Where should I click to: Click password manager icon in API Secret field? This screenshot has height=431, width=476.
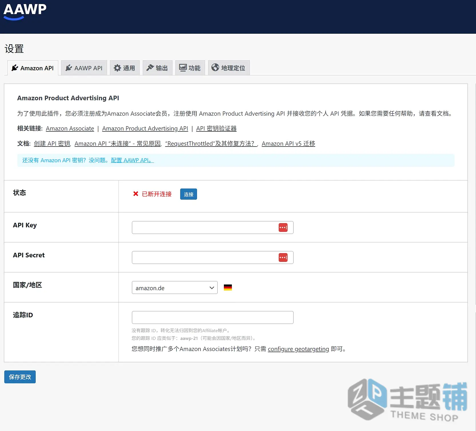(x=283, y=258)
